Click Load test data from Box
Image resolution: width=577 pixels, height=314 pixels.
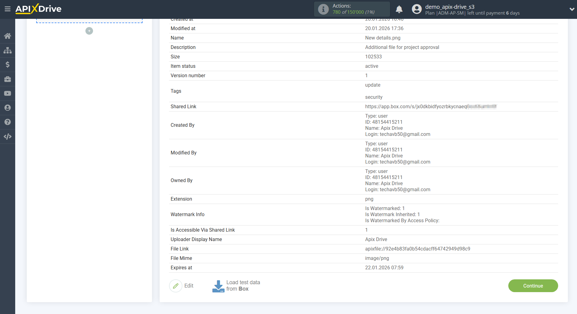click(x=243, y=286)
